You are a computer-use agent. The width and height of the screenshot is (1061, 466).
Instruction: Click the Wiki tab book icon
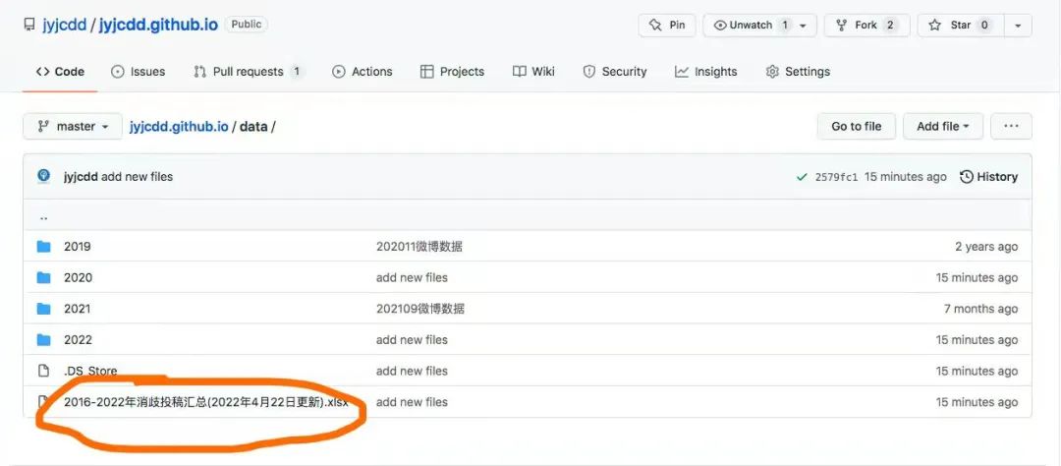coord(519,71)
